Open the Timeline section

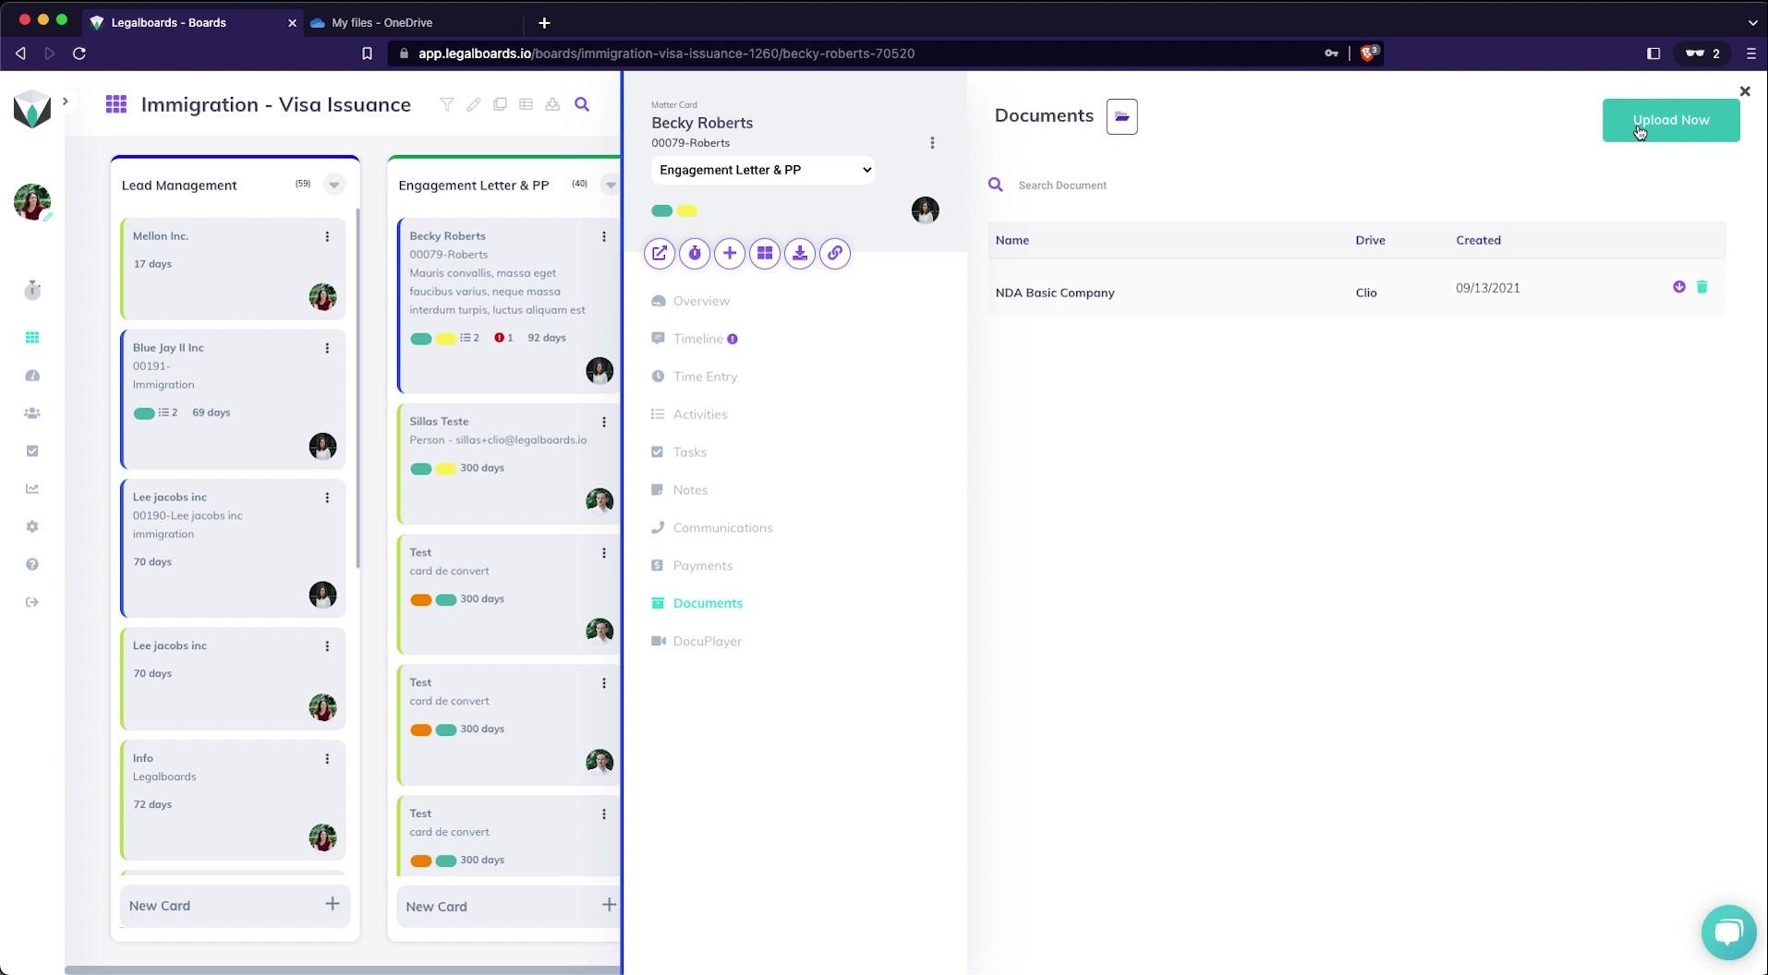click(x=697, y=339)
